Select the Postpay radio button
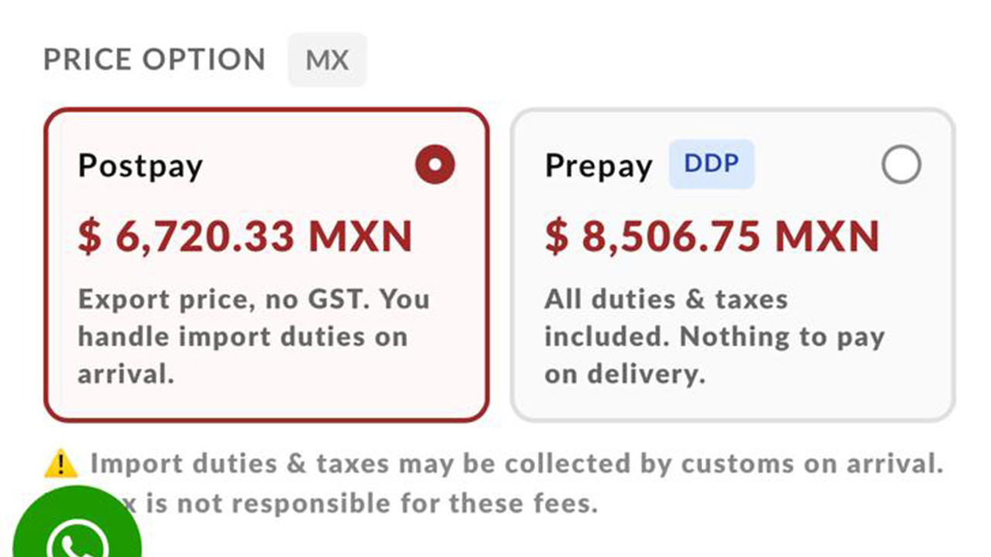 click(435, 165)
